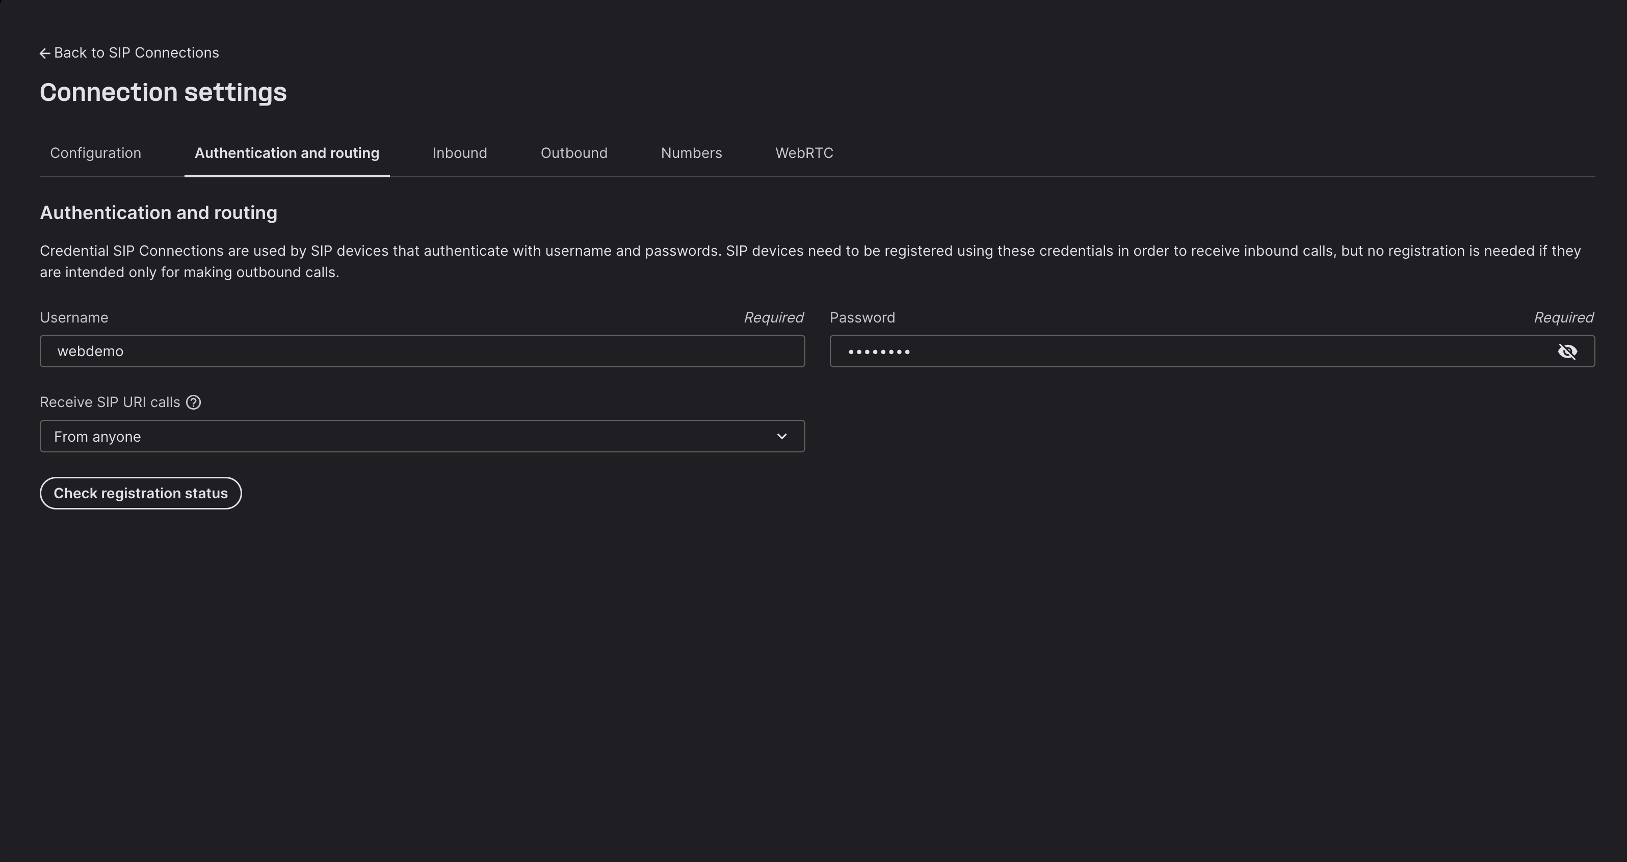This screenshot has height=862, width=1627.
Task: Click the Receive SIP URI calls help icon
Action: click(x=194, y=403)
